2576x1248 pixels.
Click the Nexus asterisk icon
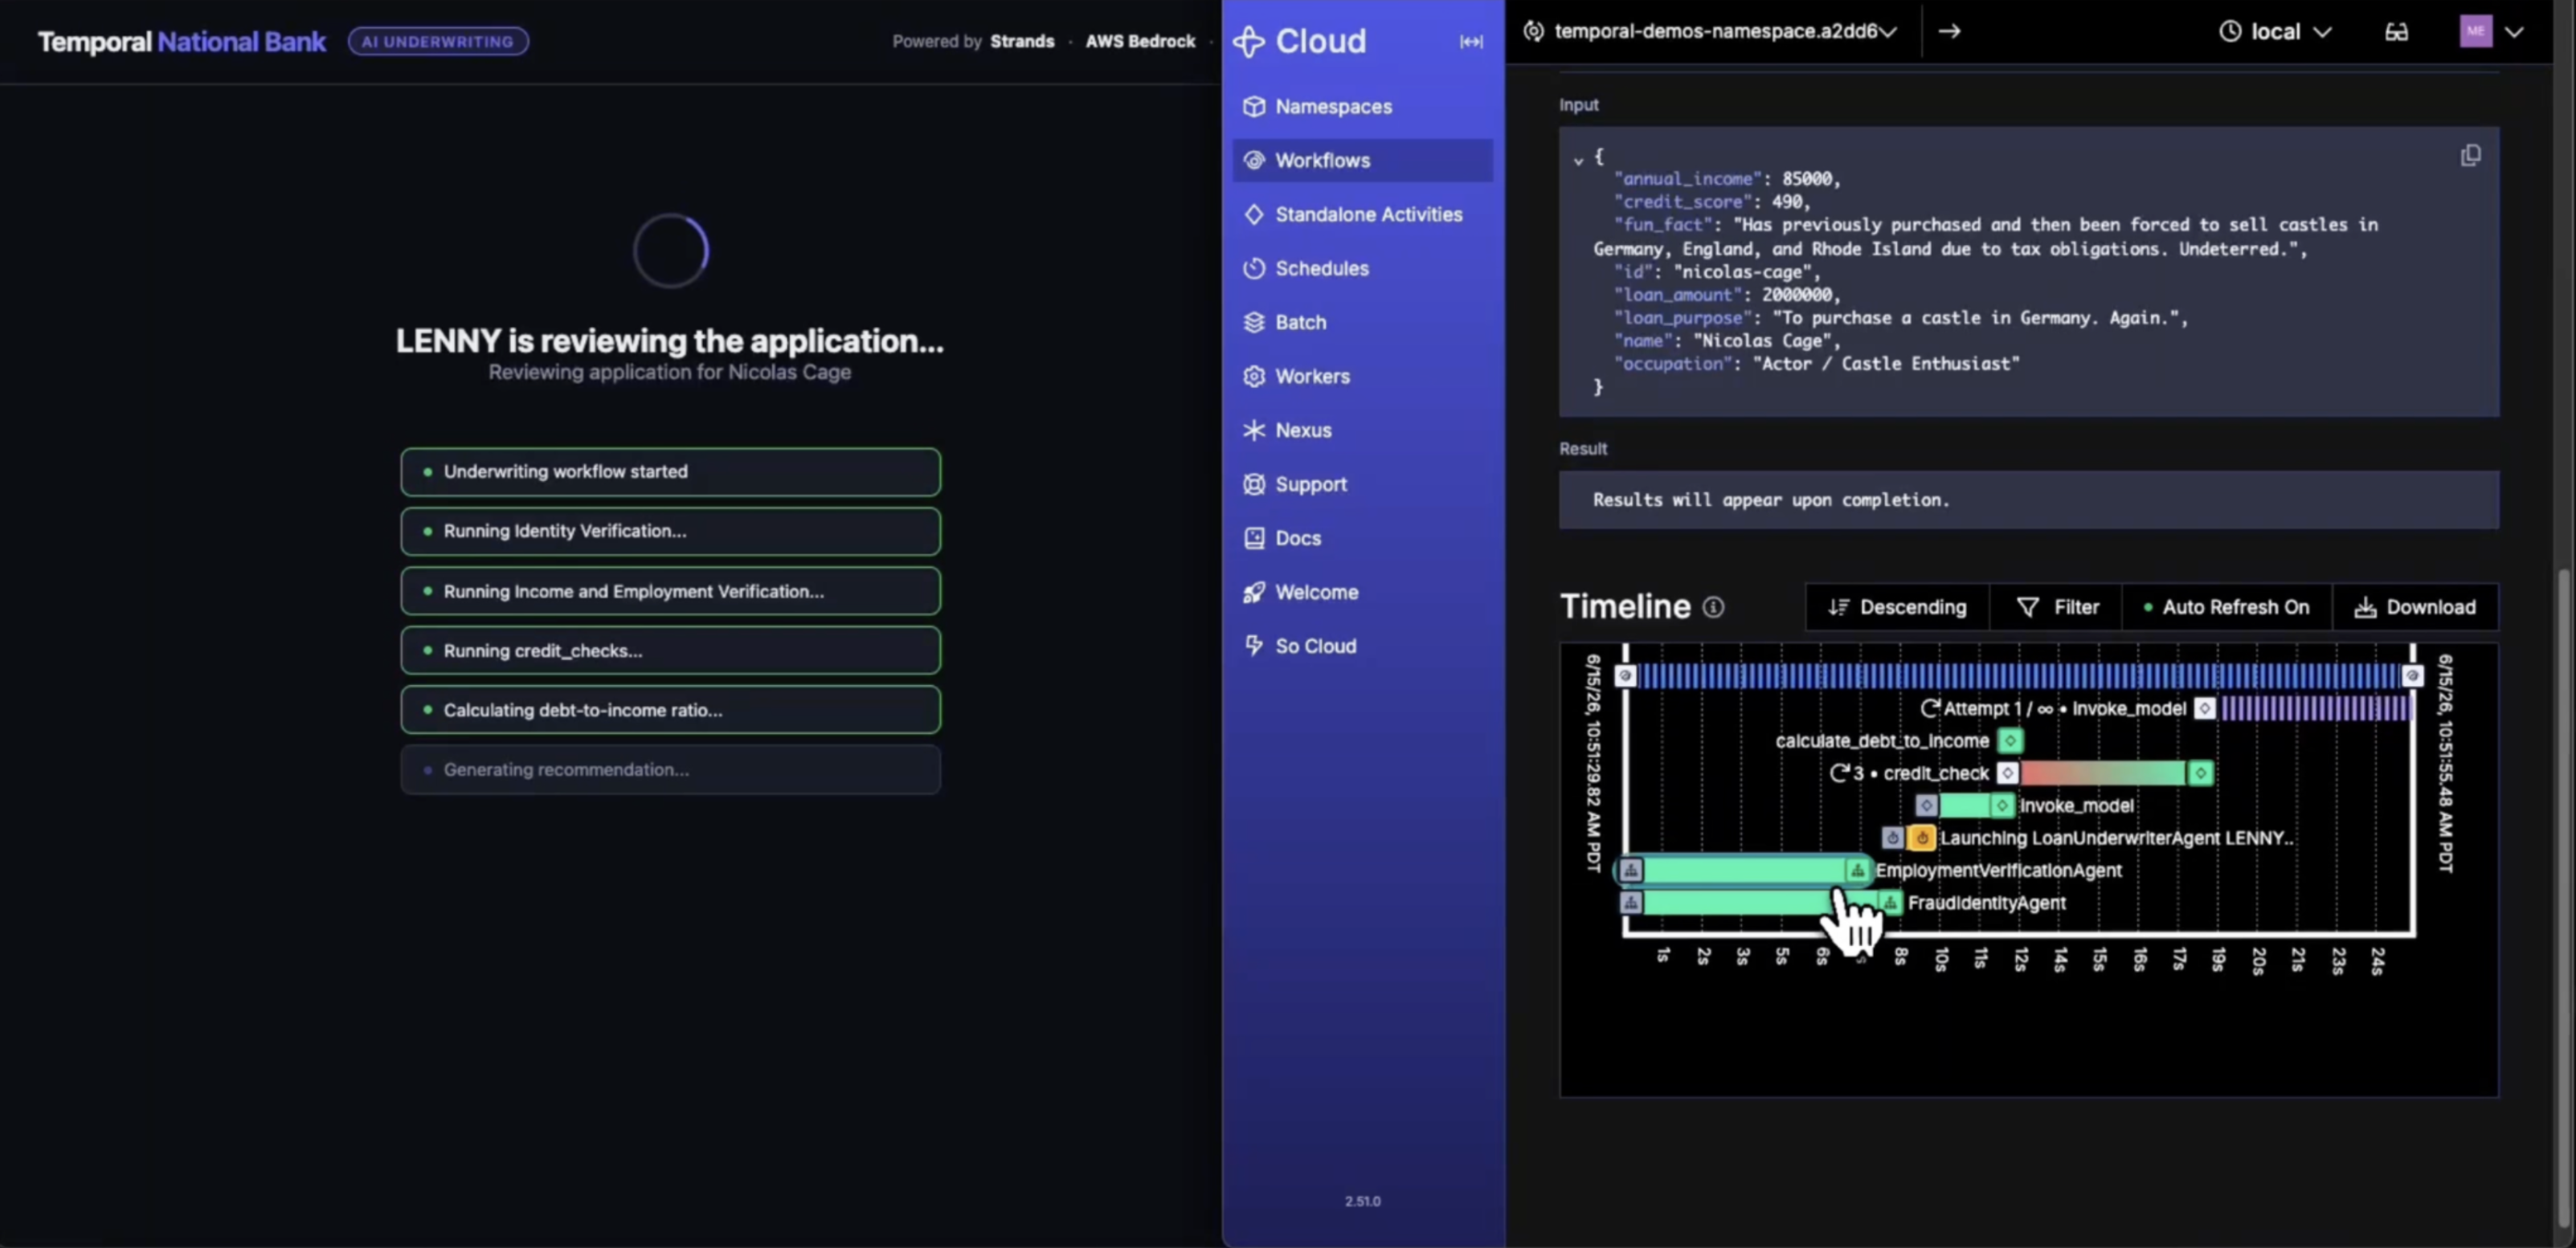click(x=1254, y=430)
